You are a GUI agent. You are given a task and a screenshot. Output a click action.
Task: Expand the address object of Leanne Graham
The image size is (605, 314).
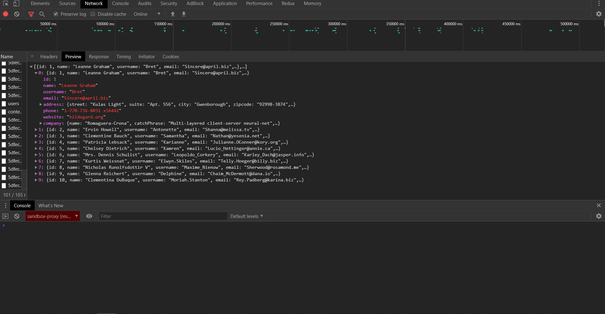(x=41, y=104)
